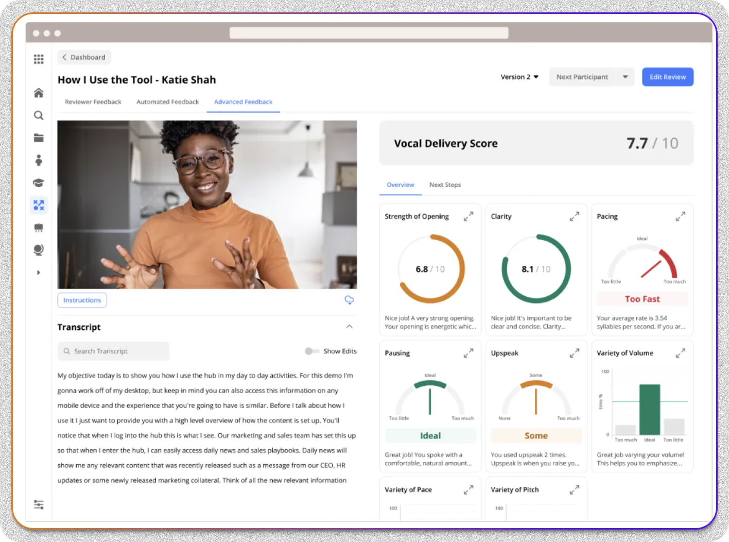Open the dropdown arrow beside Next Participant
Image resolution: width=729 pixels, height=542 pixels.
625,77
